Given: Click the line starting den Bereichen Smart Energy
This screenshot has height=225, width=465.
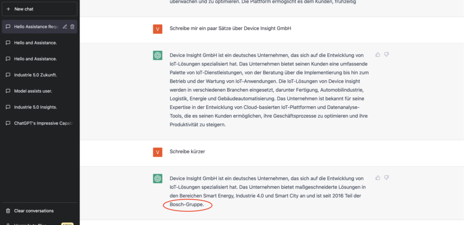Looking at the screenshot, I should point(265,196).
